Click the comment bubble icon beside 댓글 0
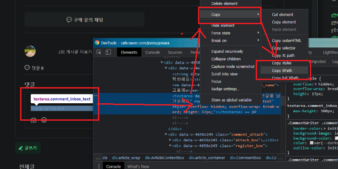This screenshot has height=169, width=338. click(x=27, y=68)
